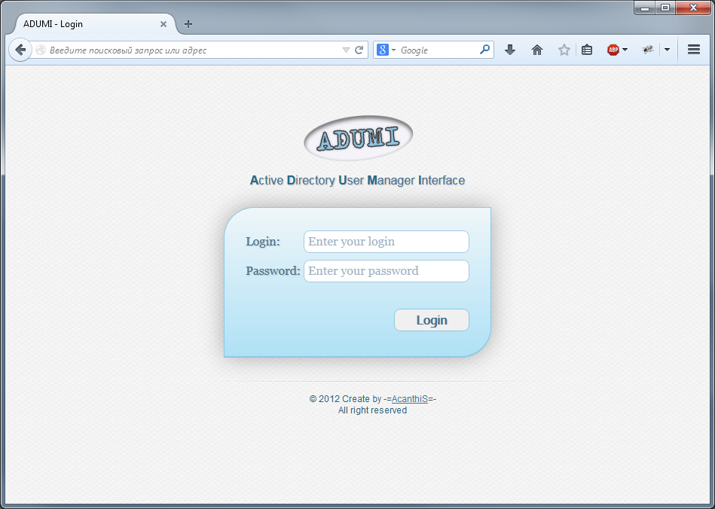Click the Enter your password field
The image size is (715, 509).
[387, 271]
